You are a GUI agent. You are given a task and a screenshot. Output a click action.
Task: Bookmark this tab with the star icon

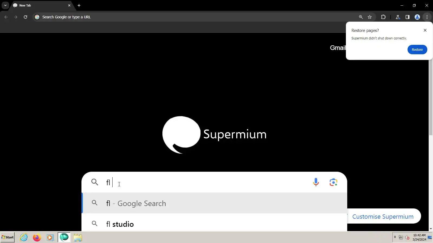coord(370,17)
